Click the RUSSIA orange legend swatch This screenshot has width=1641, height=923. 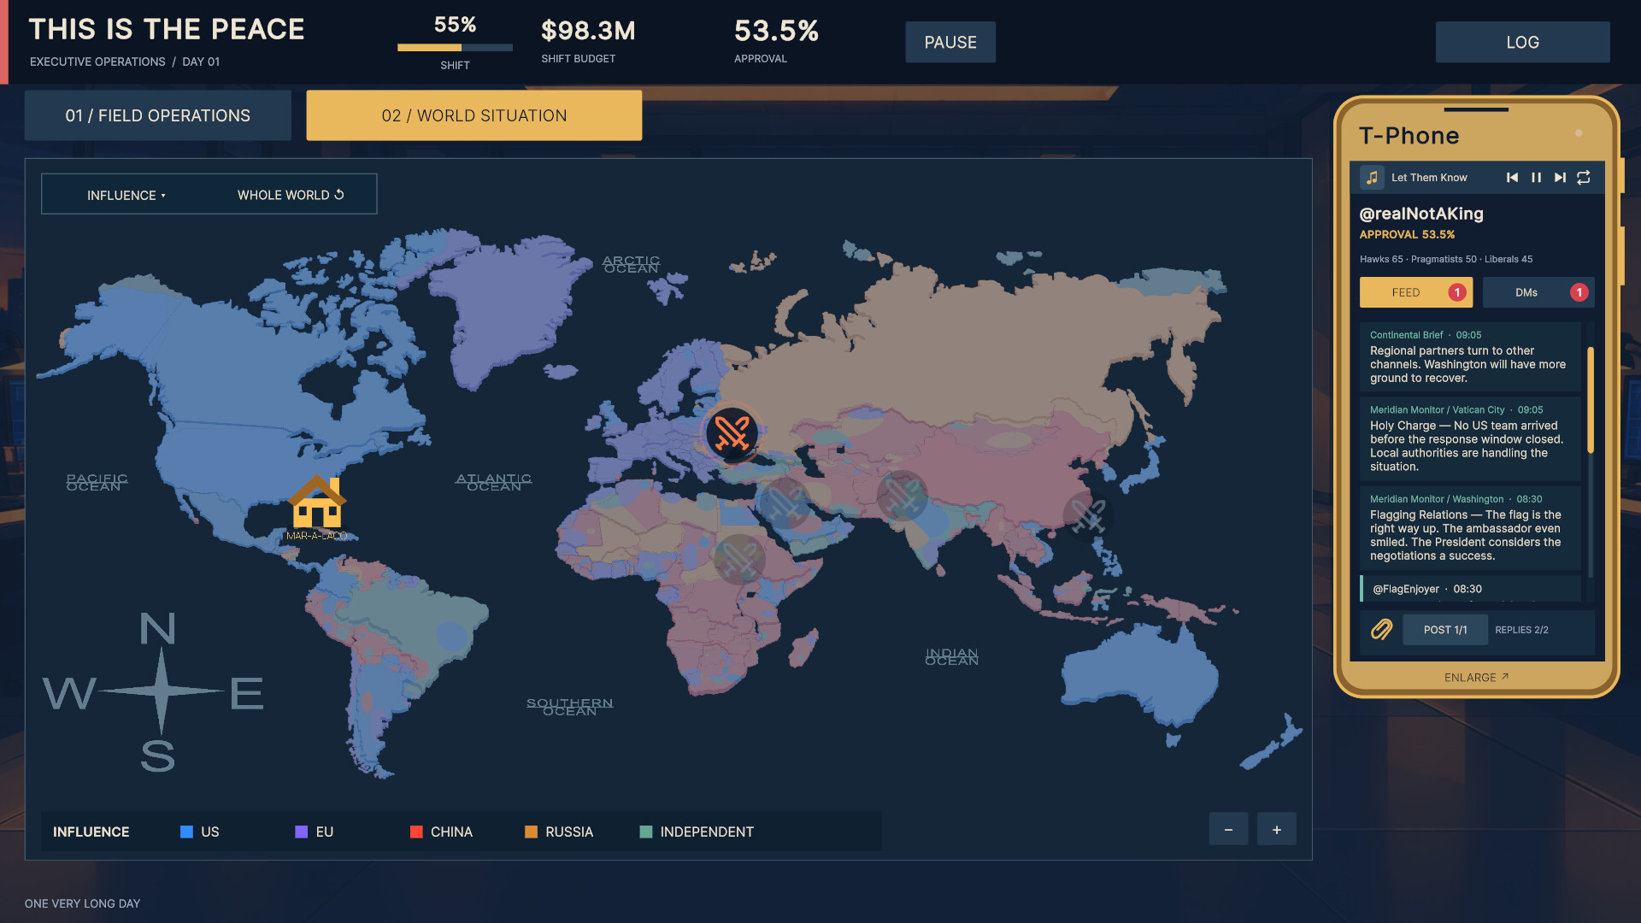click(x=531, y=832)
